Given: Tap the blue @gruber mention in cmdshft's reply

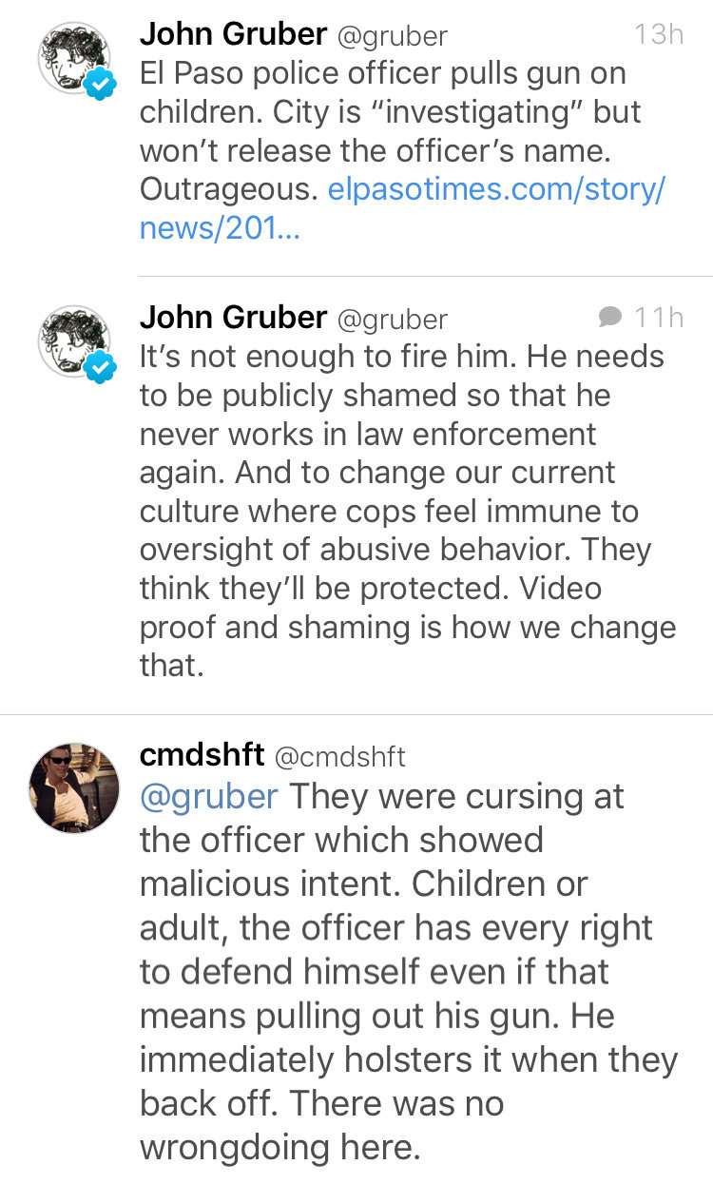Looking at the screenshot, I should coord(209,796).
